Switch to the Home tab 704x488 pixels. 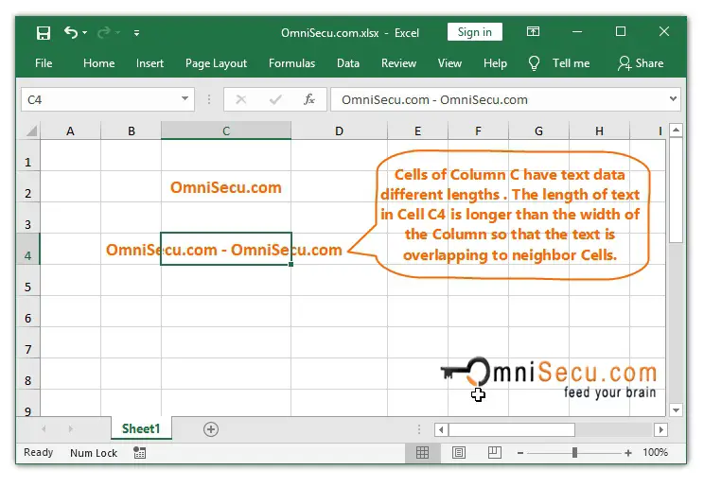click(x=98, y=63)
